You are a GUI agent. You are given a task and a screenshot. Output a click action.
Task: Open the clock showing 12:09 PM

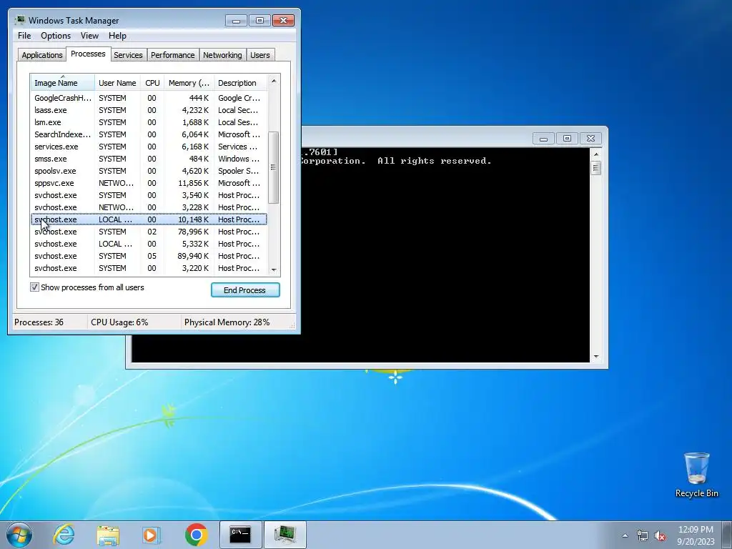click(x=696, y=535)
